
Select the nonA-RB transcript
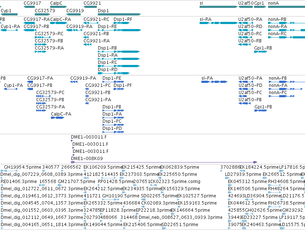286,23
